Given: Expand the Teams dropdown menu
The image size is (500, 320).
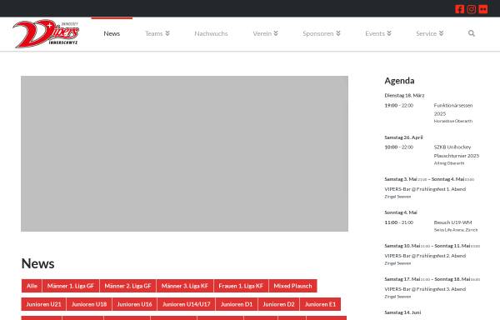Looking at the screenshot, I should click(157, 33).
